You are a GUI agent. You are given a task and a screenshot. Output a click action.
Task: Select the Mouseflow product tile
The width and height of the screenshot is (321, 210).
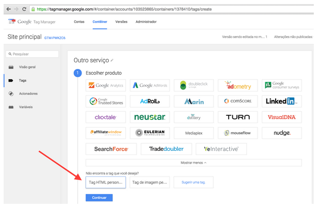coord(238,133)
